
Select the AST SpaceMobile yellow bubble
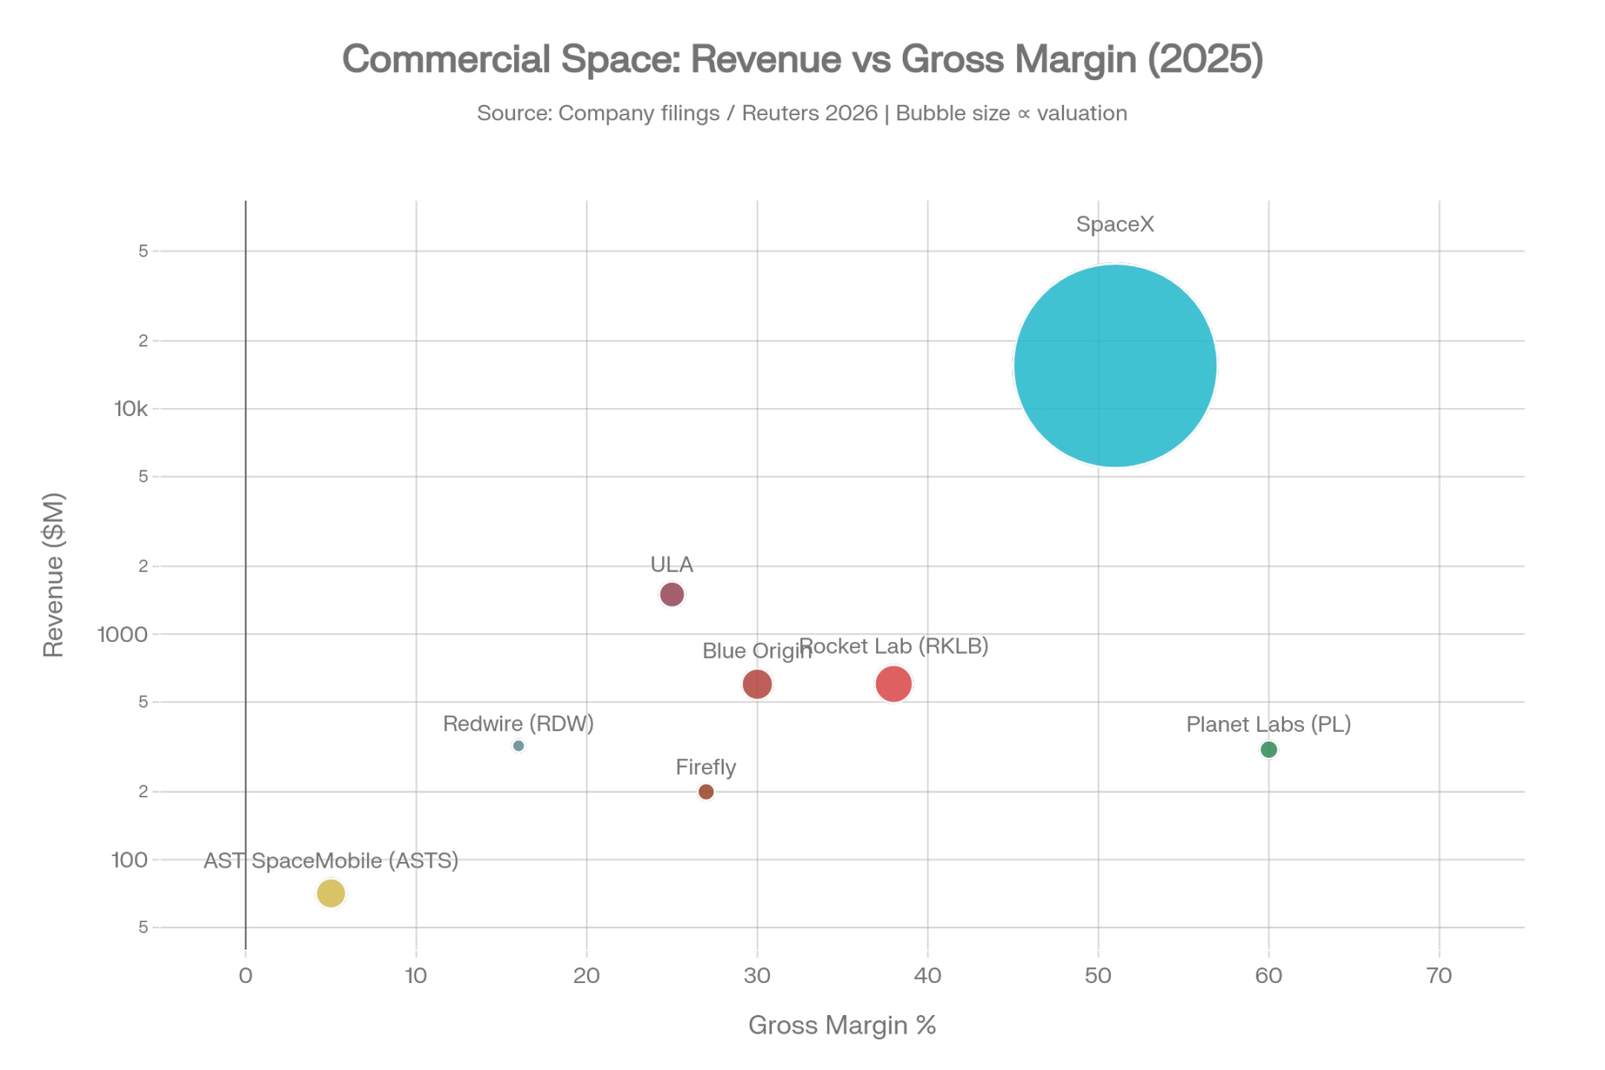[x=331, y=892]
